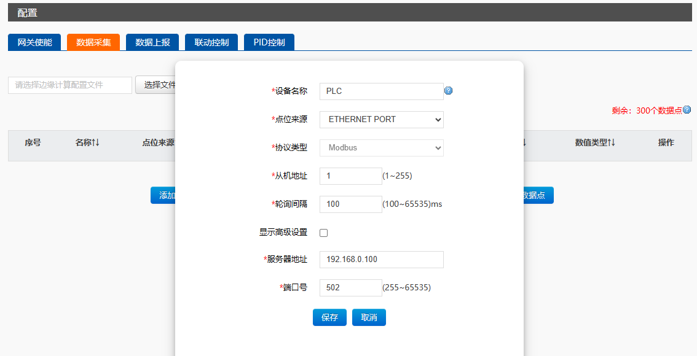The height and width of the screenshot is (356, 697).
Task: Open the 联动控制 tab
Action: tap(211, 42)
